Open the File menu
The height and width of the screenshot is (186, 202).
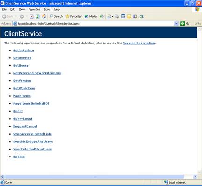(4, 9)
